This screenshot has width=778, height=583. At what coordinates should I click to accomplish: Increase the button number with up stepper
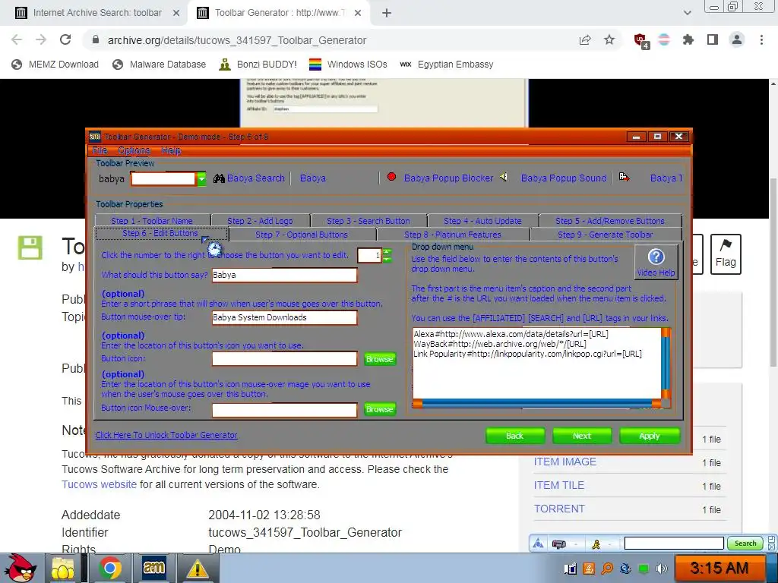(387, 252)
